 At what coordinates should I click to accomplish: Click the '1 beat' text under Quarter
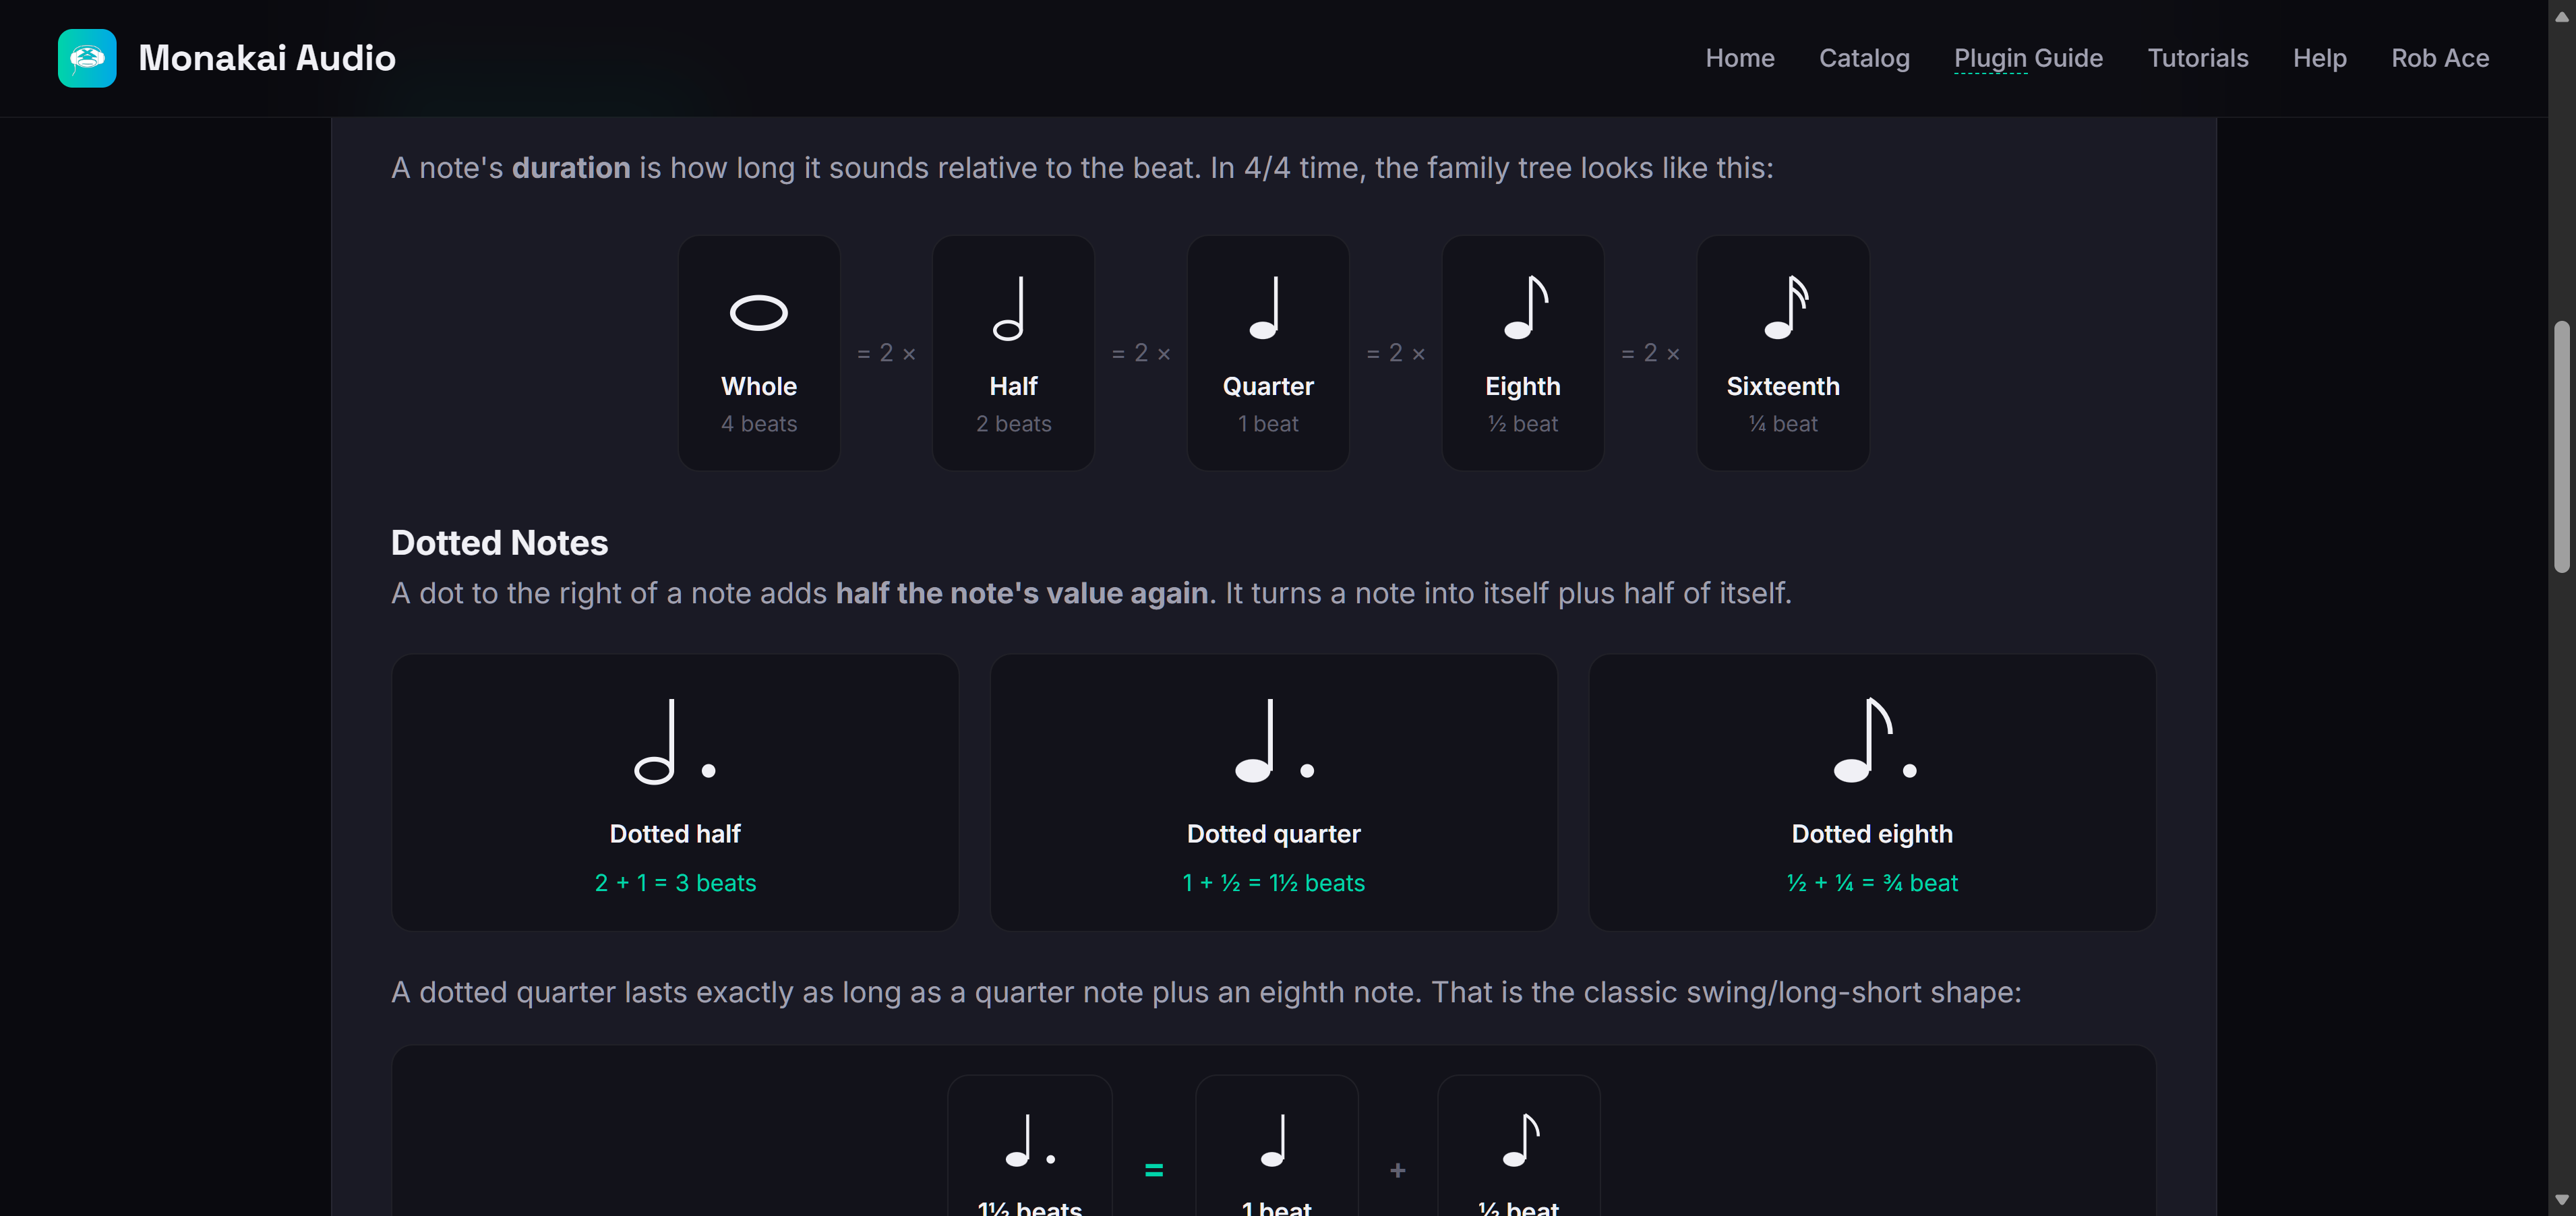[x=1268, y=424]
